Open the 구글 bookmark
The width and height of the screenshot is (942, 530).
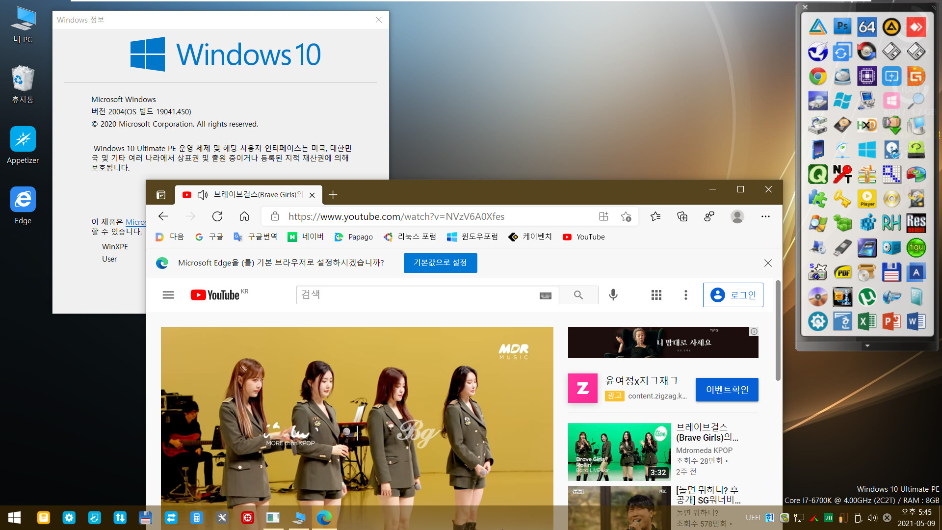(x=209, y=237)
